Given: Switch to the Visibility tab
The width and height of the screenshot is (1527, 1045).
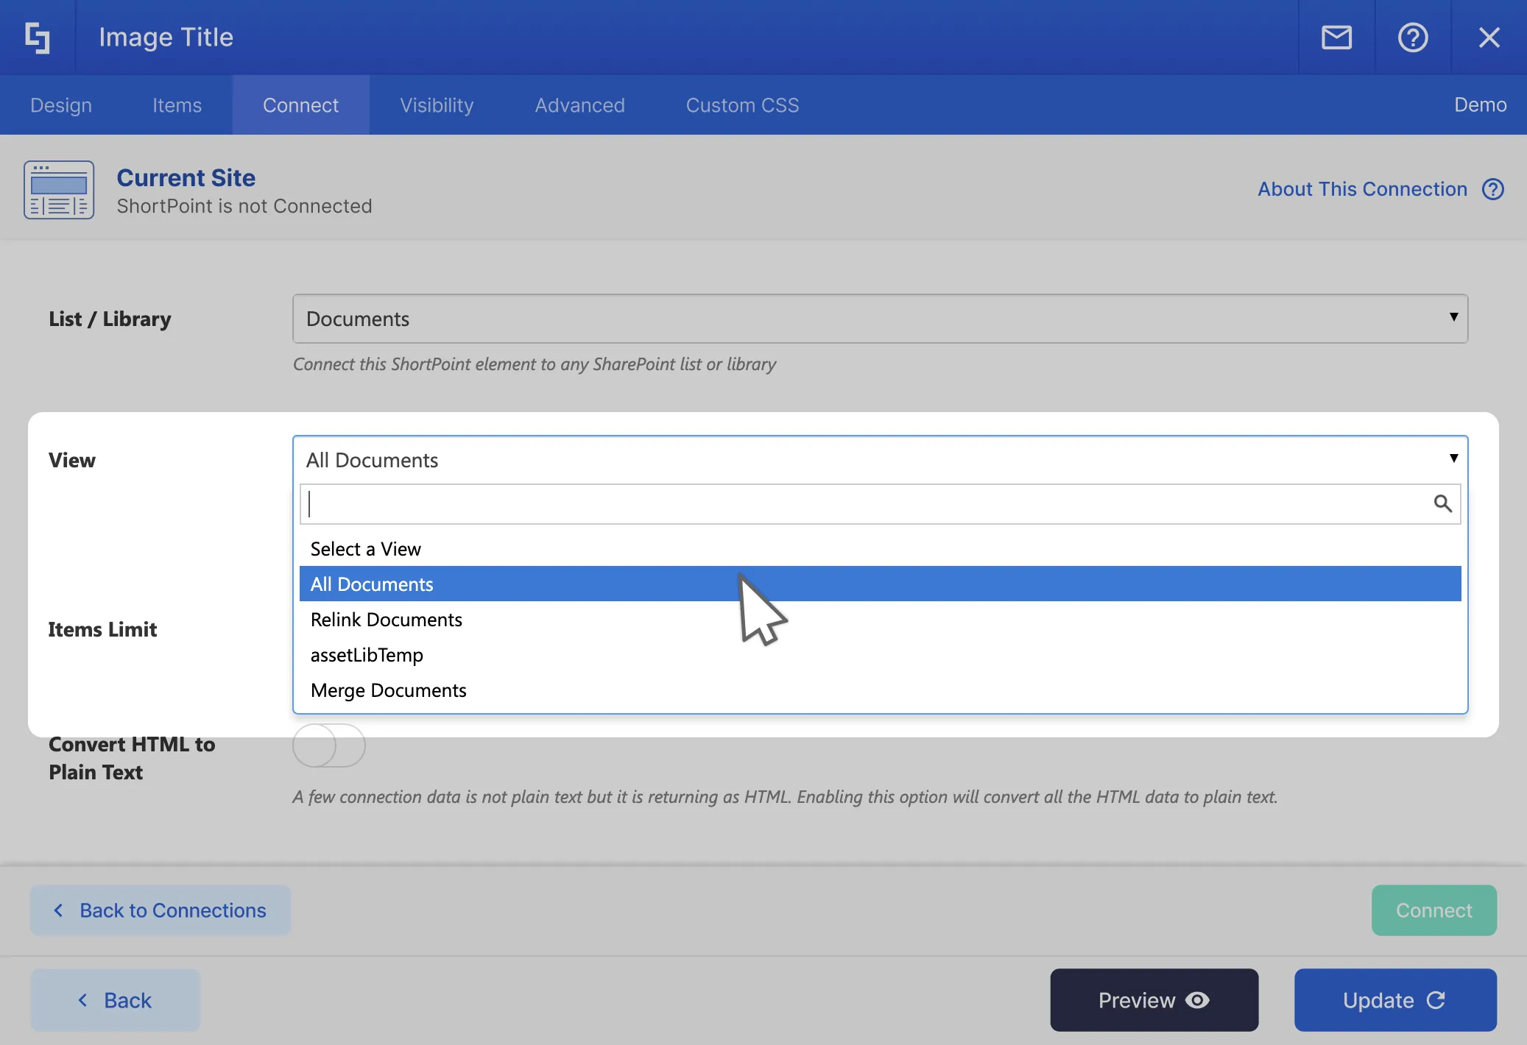Looking at the screenshot, I should coord(437,105).
